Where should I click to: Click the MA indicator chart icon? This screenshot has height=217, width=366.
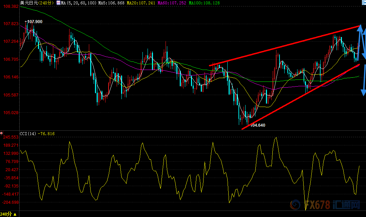coord(58,3)
